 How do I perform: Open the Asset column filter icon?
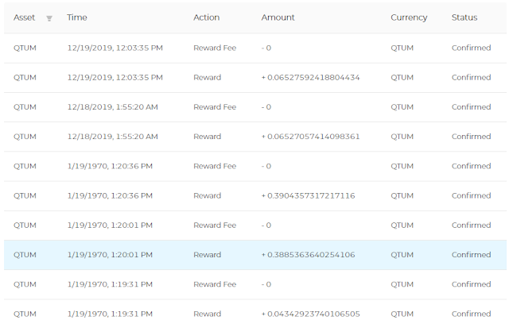pyautogui.click(x=49, y=18)
